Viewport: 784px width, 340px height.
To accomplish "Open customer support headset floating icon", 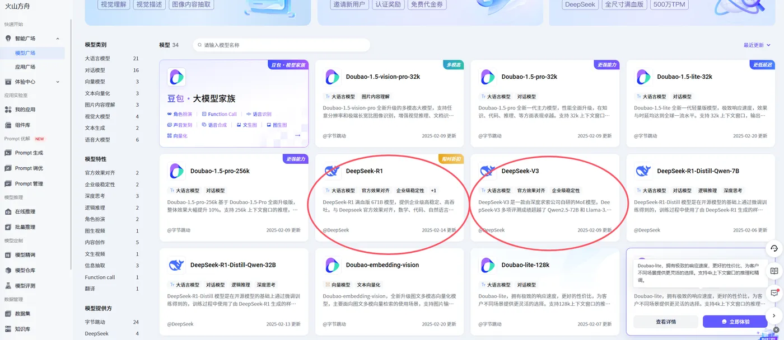I will tap(774, 248).
